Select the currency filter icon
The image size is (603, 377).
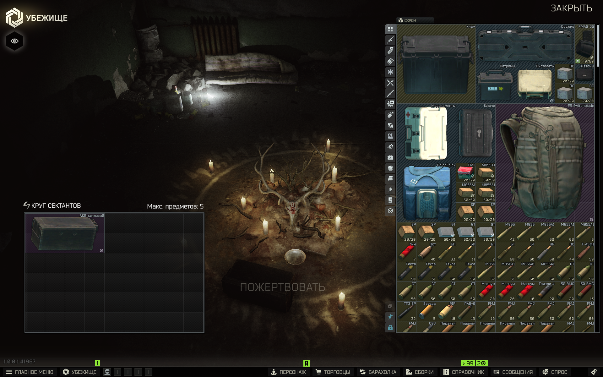point(390,200)
